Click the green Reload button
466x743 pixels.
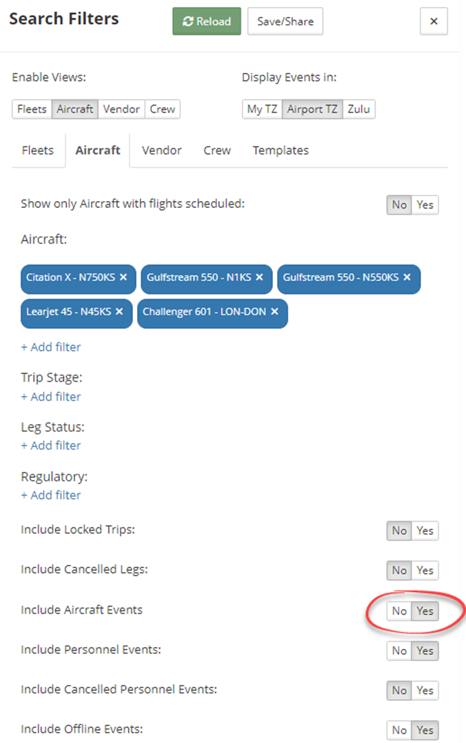click(206, 21)
